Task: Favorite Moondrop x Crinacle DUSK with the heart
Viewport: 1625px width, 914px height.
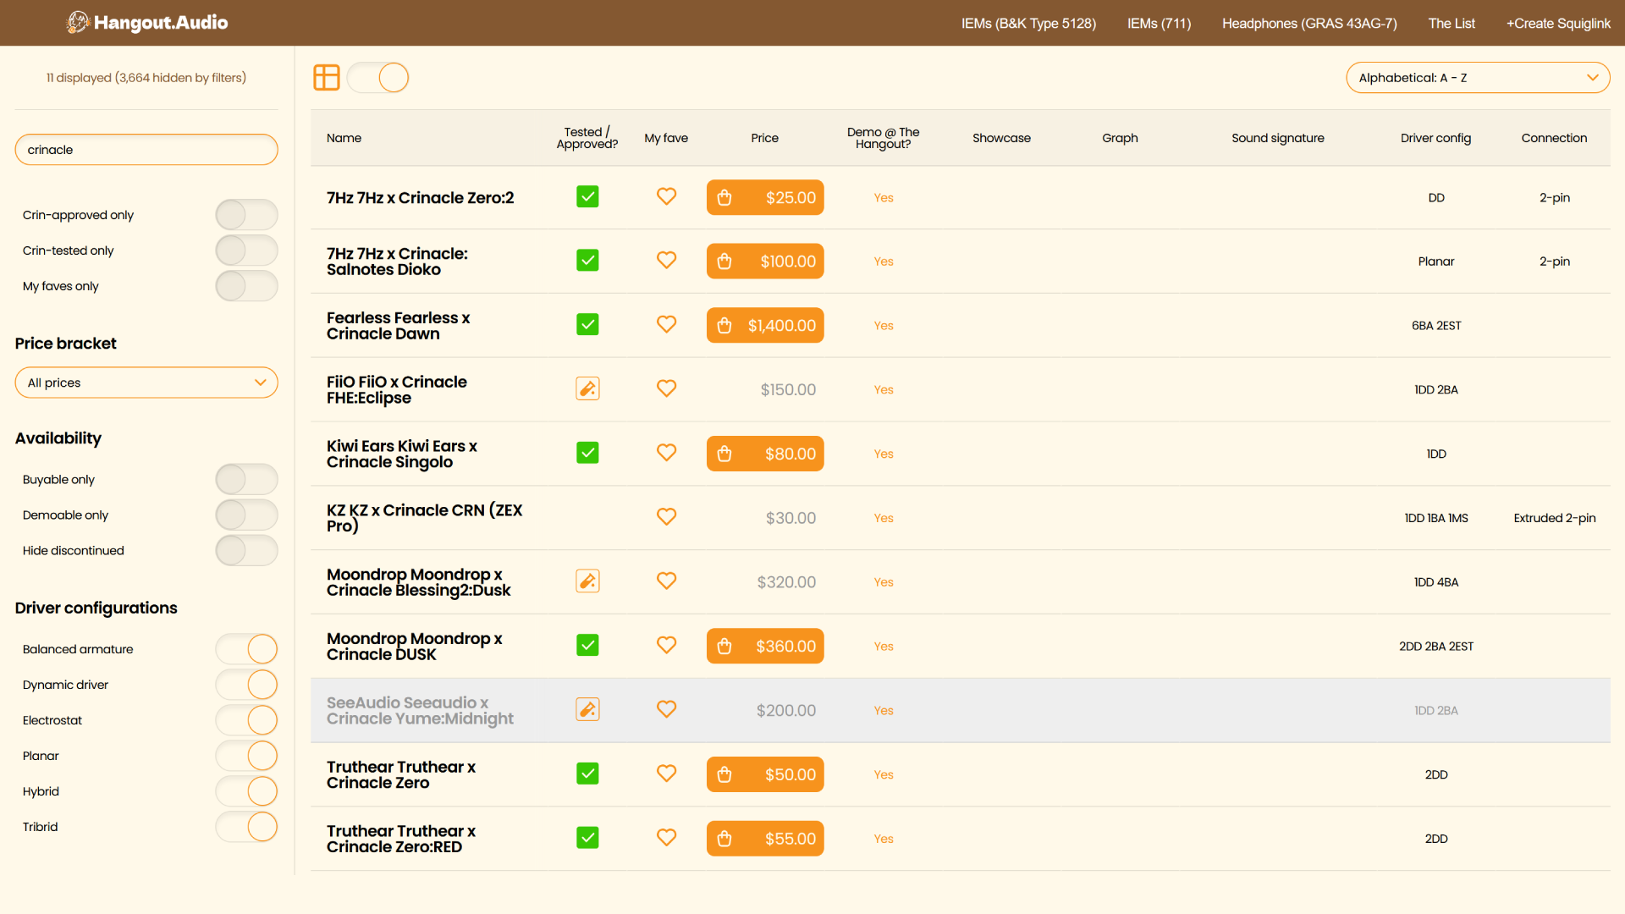Action: click(x=666, y=645)
